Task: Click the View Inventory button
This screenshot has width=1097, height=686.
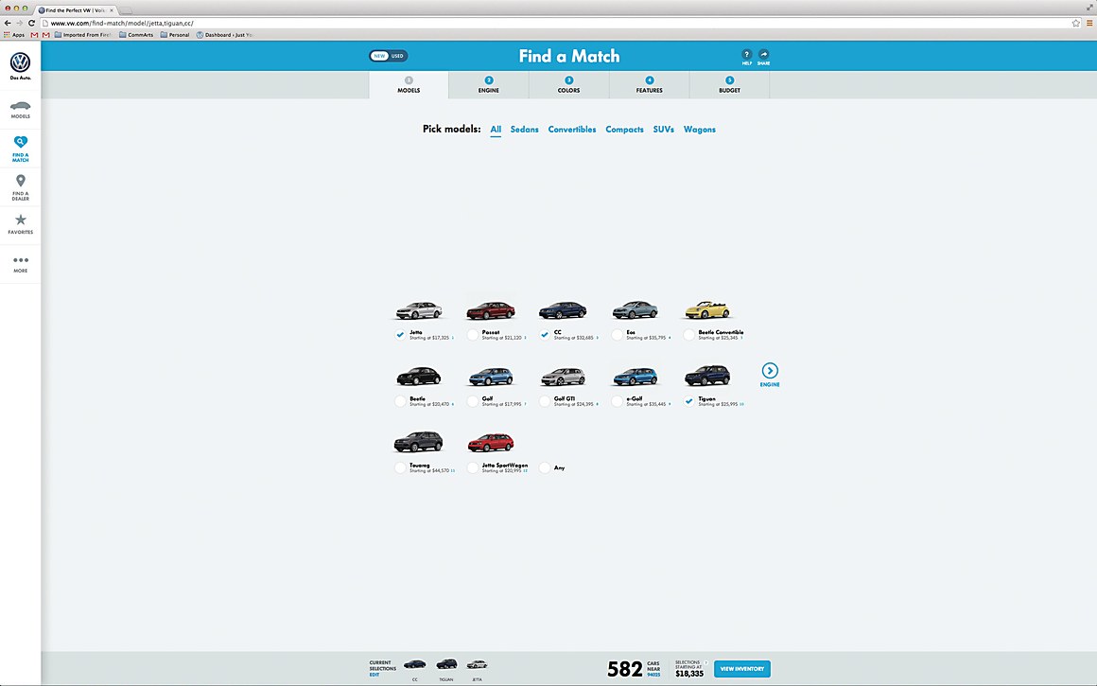Action: click(x=741, y=669)
